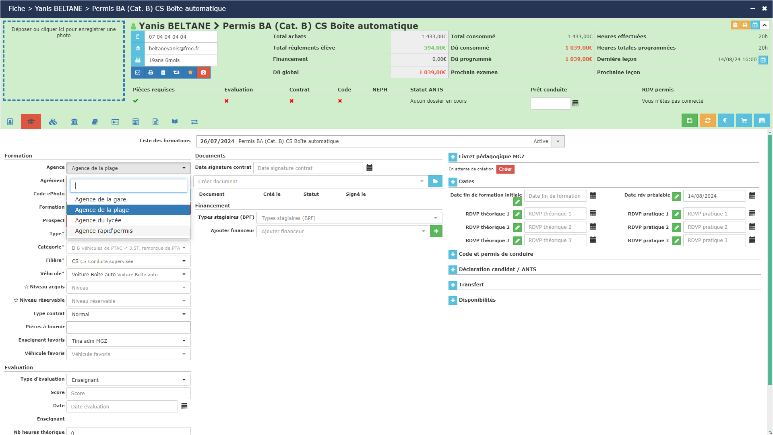Image resolution: width=773 pixels, height=435 pixels.
Task: Open the bank building tab icon
Action: click(x=74, y=122)
